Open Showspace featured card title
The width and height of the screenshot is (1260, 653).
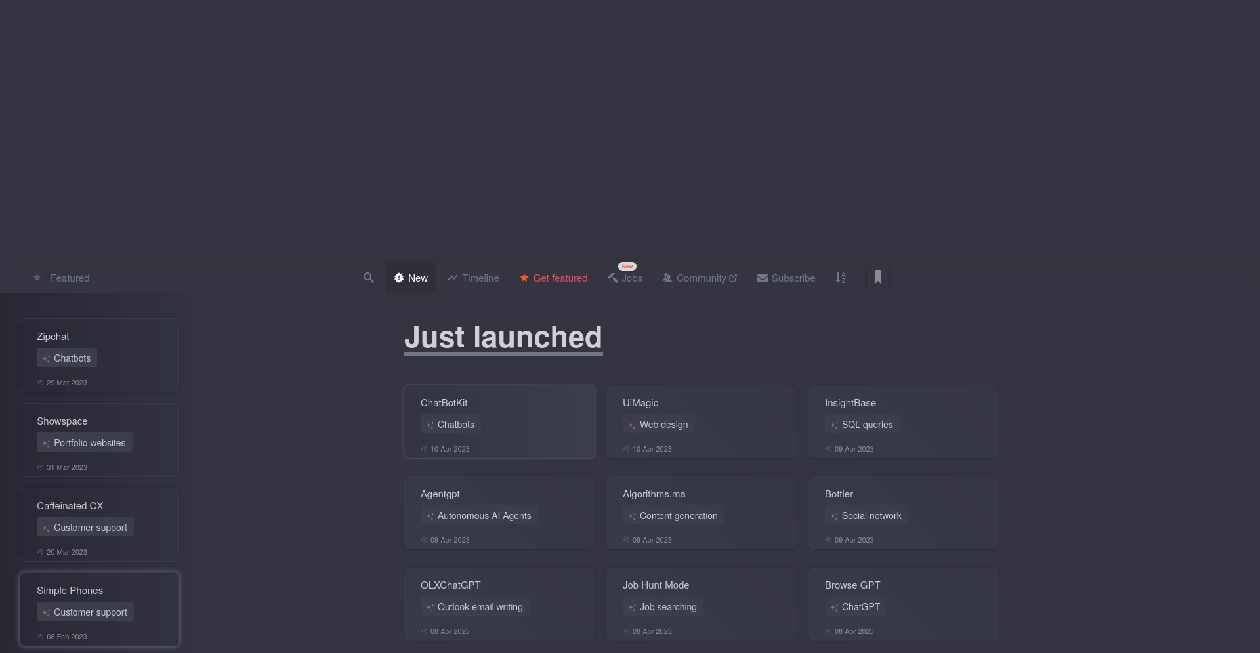pyautogui.click(x=62, y=421)
